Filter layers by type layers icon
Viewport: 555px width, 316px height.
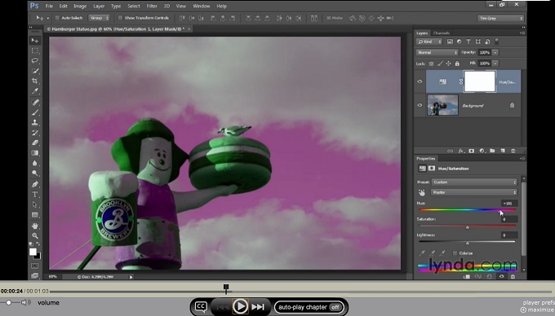pos(468,42)
